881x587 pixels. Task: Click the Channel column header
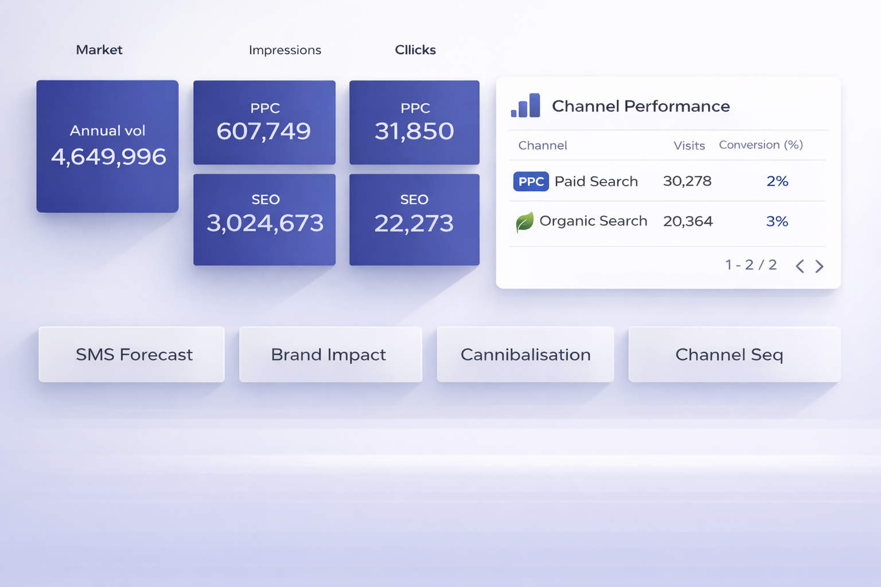point(543,146)
